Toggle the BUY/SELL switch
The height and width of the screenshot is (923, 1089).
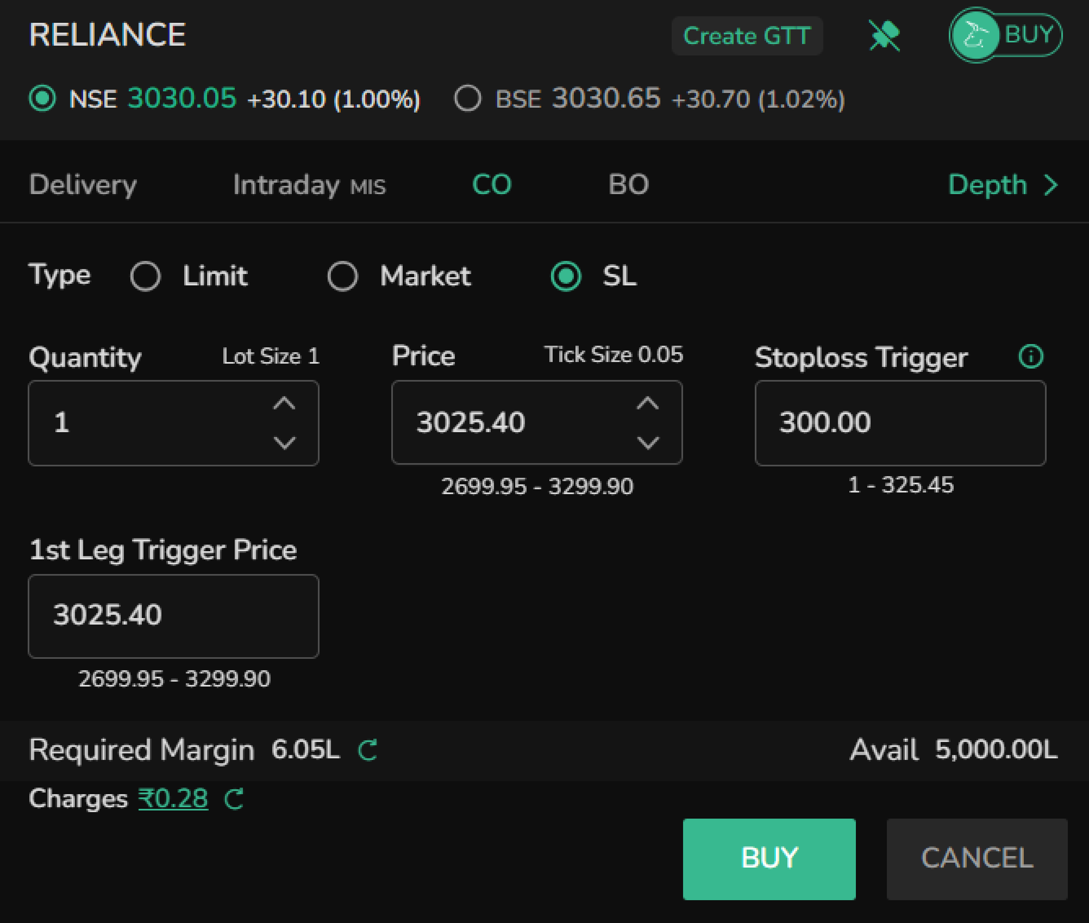(1005, 35)
